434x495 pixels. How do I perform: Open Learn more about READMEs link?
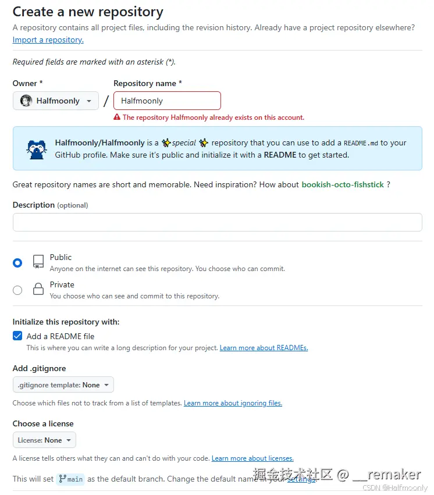(264, 348)
